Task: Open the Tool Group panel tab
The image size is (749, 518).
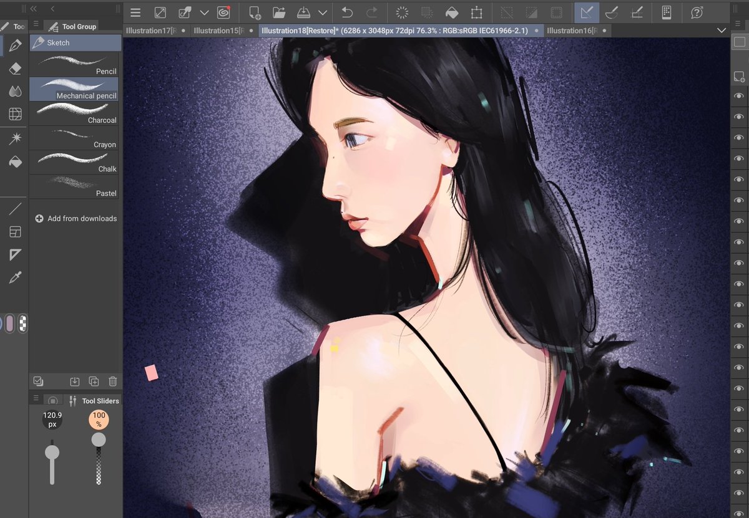Action: 72,27
